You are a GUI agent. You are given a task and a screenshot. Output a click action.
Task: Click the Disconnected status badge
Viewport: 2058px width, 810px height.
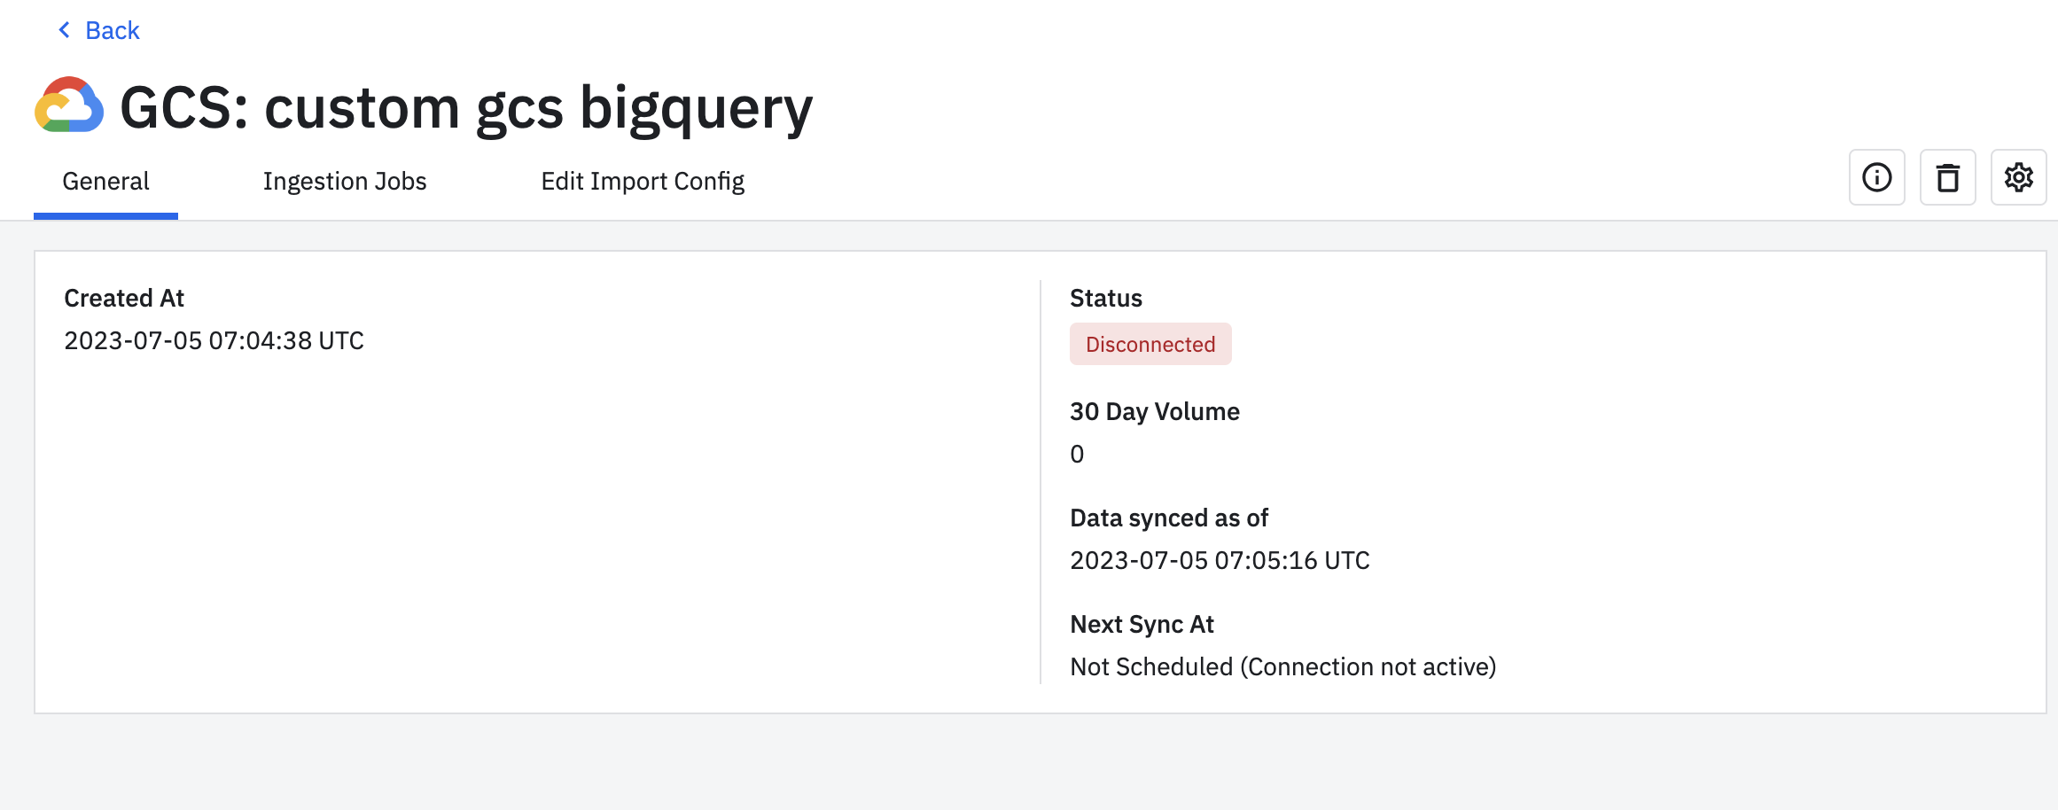(x=1150, y=344)
